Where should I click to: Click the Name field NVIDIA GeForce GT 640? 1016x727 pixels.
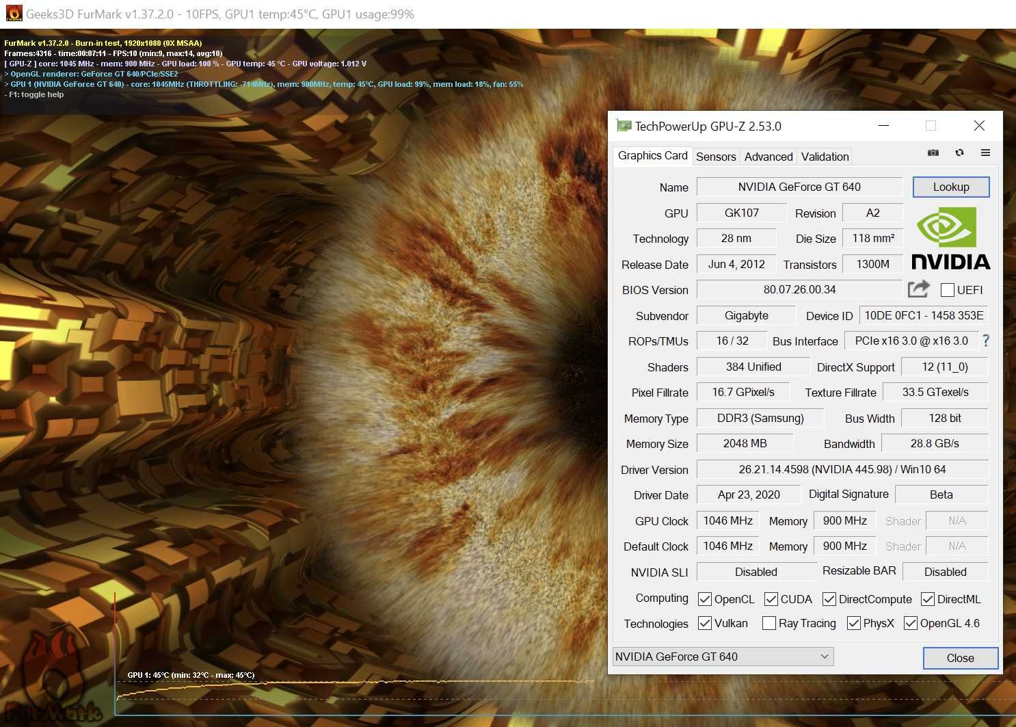(x=799, y=187)
